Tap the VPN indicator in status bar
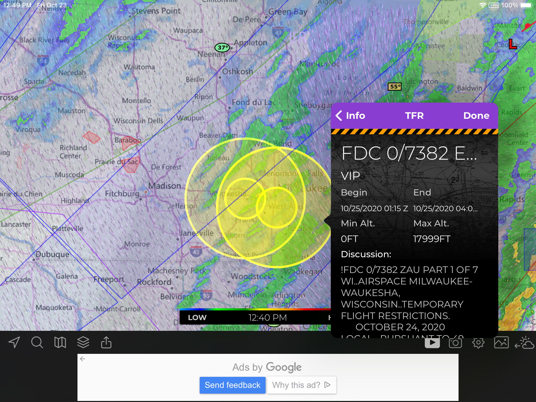The height and width of the screenshot is (402, 536). point(494,5)
